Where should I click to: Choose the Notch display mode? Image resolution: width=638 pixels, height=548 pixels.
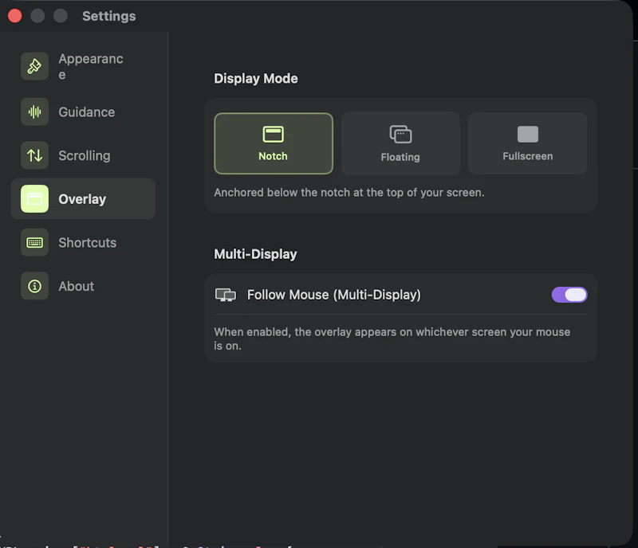274,143
